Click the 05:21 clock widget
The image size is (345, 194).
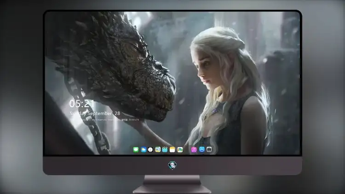pyautogui.click(x=82, y=103)
